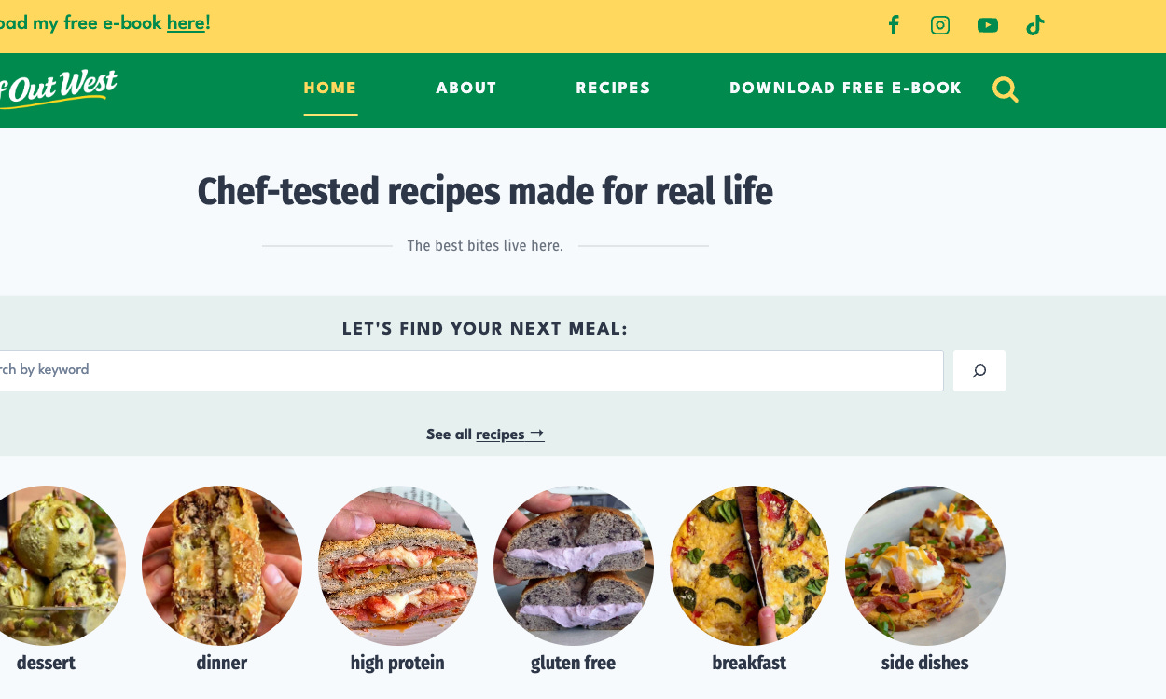Screen dimensions: 1166x699
Task: Open the Recipes menu item
Action: [613, 88]
